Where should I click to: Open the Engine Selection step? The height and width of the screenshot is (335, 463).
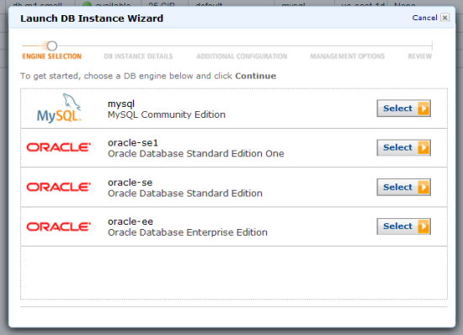coord(51,56)
